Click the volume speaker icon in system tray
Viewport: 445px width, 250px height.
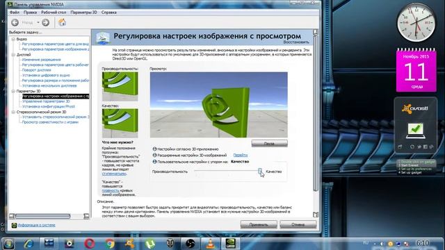(x=382, y=244)
